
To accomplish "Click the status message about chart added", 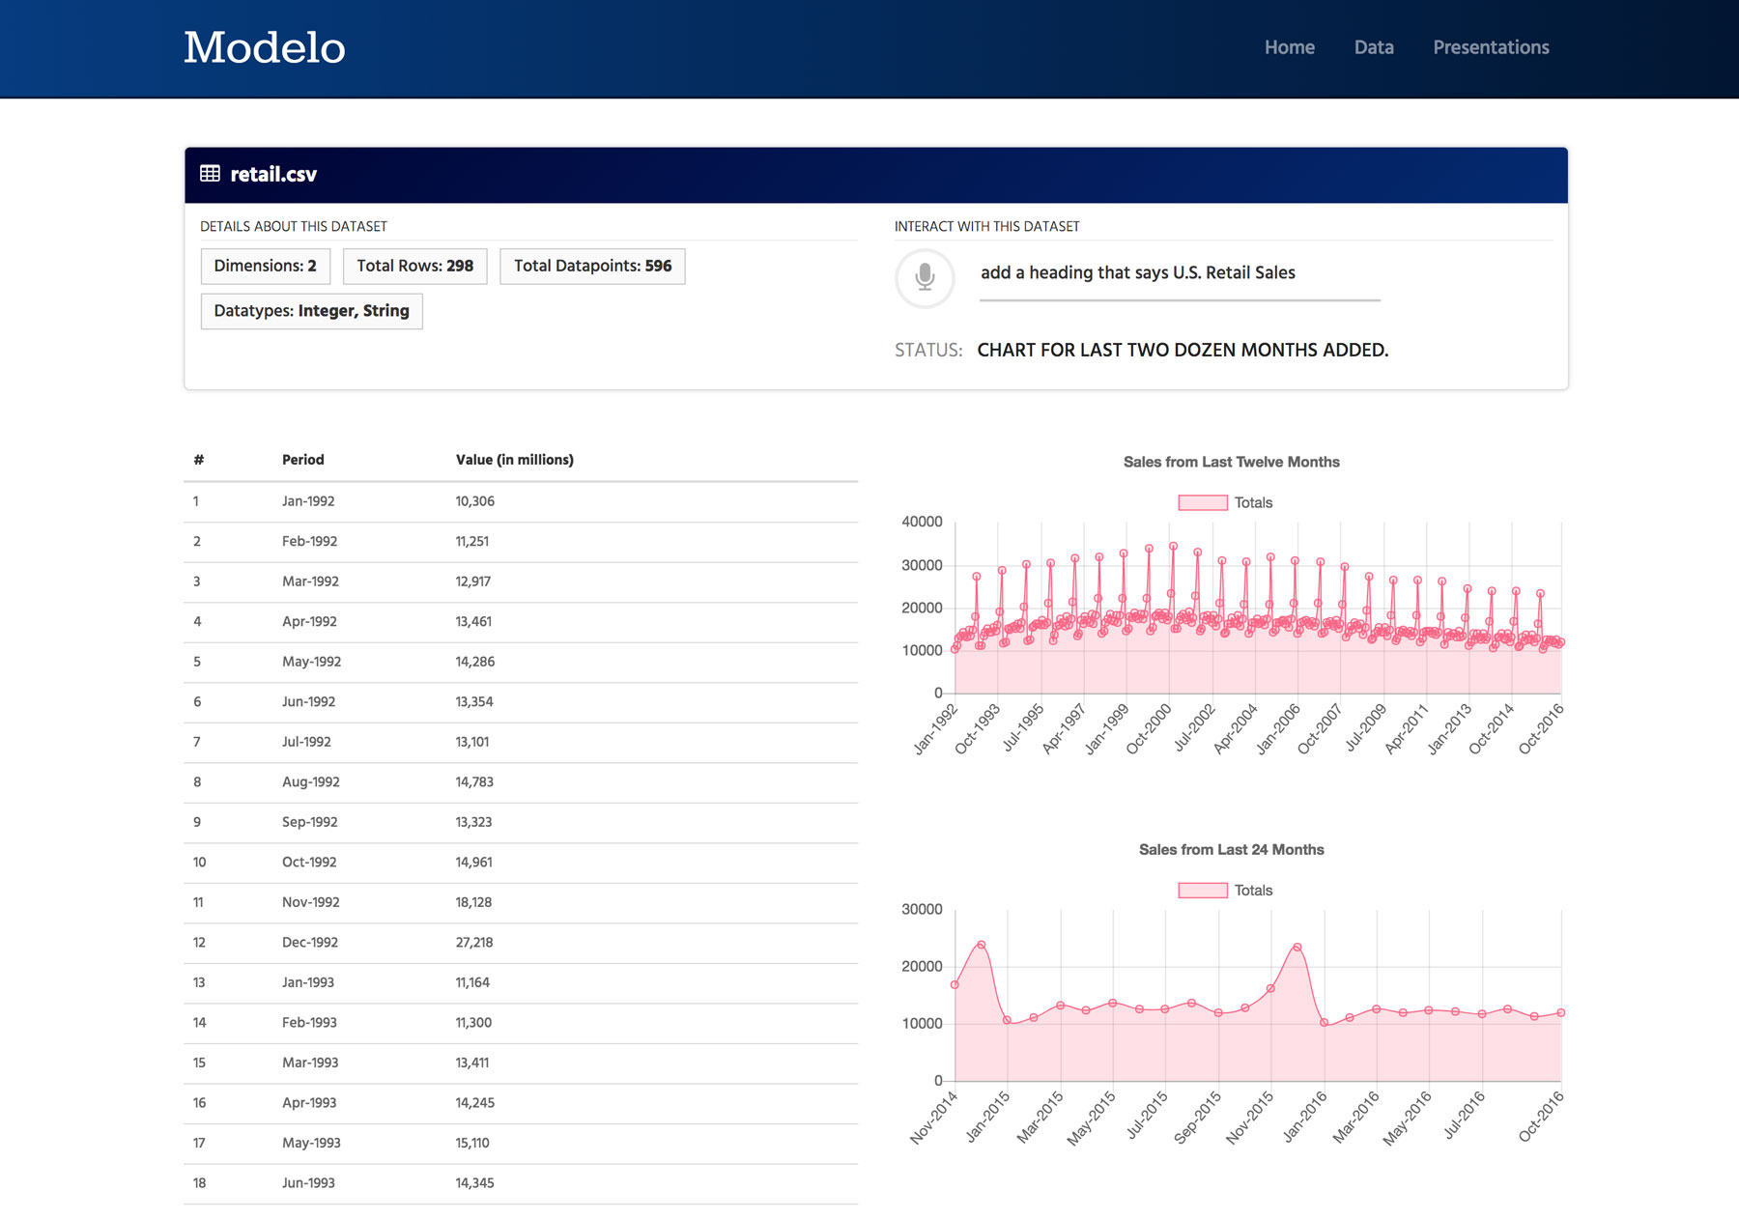I will tap(1183, 350).
